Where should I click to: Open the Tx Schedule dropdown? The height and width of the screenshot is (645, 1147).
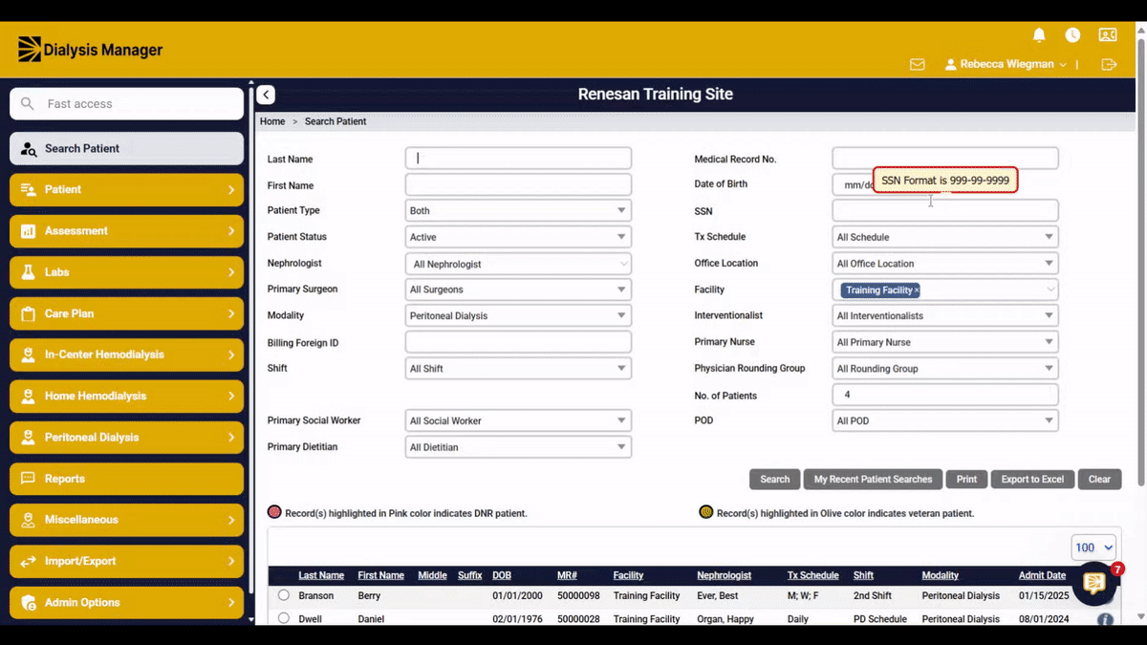[945, 237]
